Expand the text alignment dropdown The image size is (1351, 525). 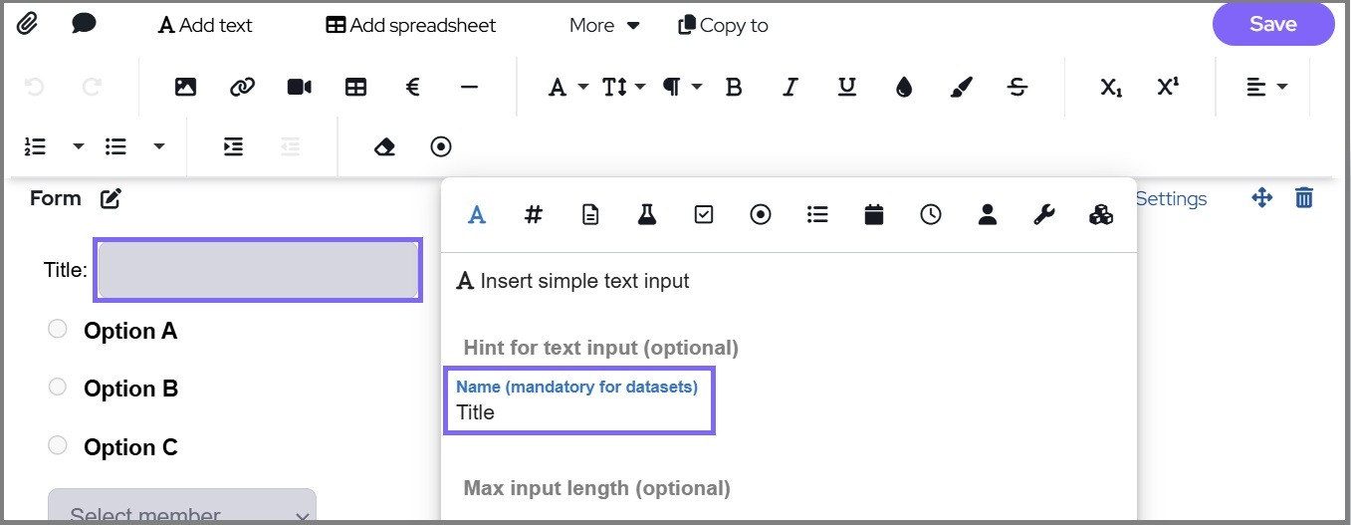click(1266, 88)
